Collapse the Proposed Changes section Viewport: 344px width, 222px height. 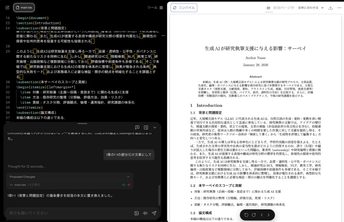tap(128, 177)
